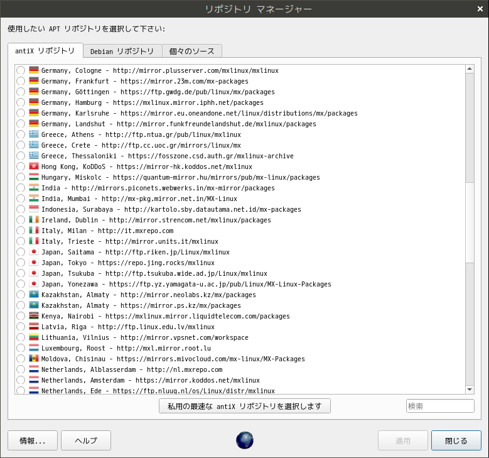Open the 情報... dialog
The image size is (489, 458).
33,440
